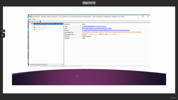Image resolution: width=178 pixels, height=100 pixels.
Task: Click the 0:31 recording timer
Action: [3, 31]
